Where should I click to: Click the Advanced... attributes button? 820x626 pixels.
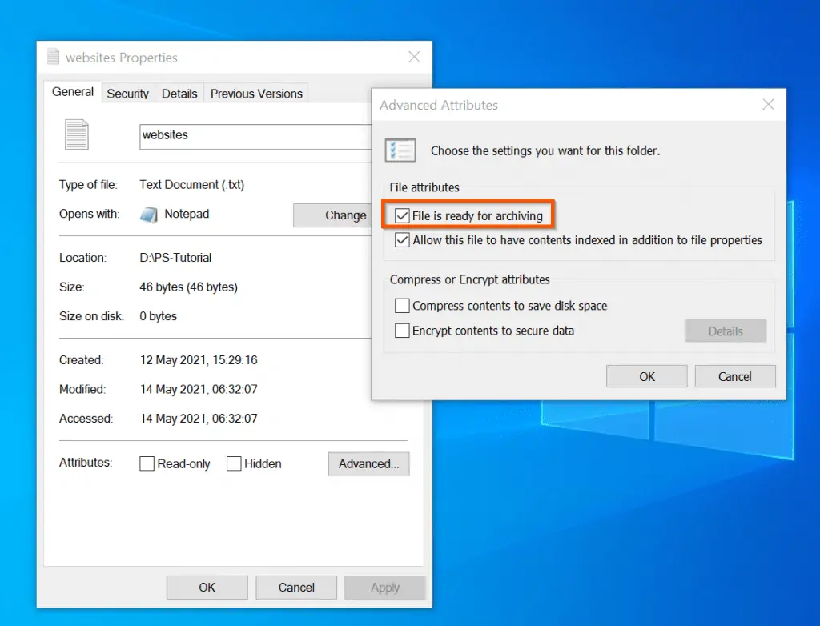pyautogui.click(x=368, y=464)
